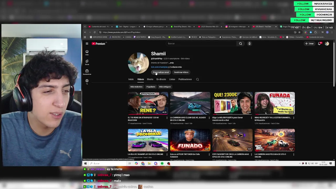This screenshot has width=336, height=189.
Task: Open the En directo channel tab
Action: [x=161, y=79]
